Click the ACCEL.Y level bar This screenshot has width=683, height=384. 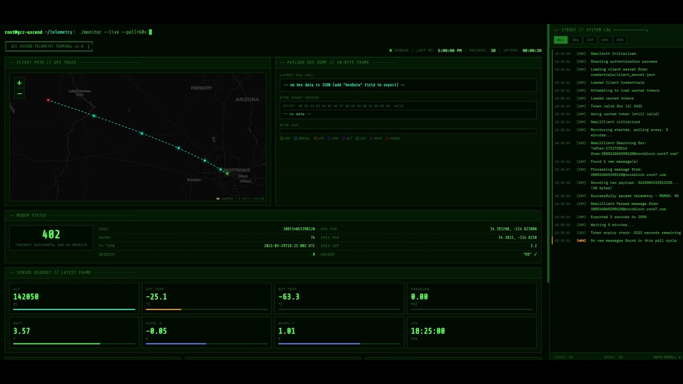coord(319,343)
